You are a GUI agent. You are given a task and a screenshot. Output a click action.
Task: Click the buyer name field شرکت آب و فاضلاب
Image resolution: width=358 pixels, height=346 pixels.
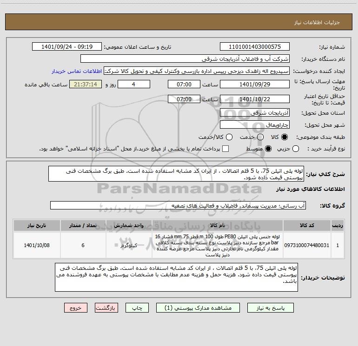[x=185, y=59]
